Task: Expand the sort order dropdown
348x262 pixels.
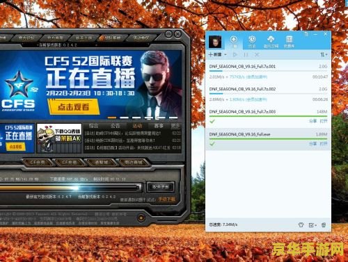Action: tap(324, 55)
